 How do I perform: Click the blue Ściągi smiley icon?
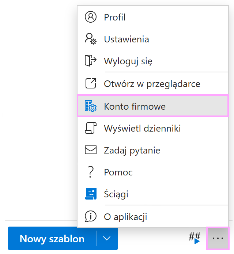91,194
